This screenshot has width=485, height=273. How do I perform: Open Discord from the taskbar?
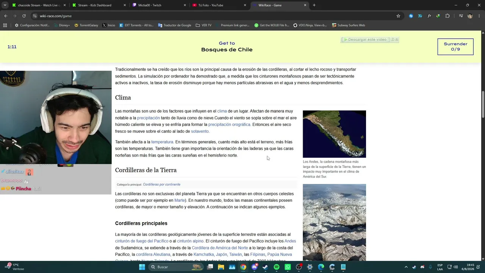click(x=254, y=267)
